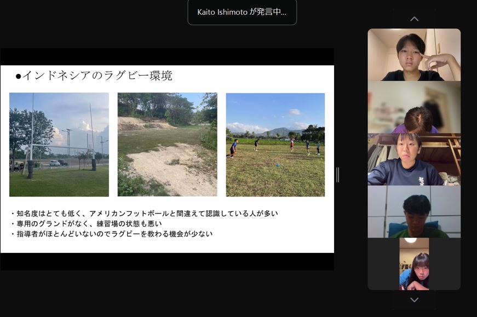Select the participant video with green shirt
The image size is (477, 317).
click(x=414, y=212)
